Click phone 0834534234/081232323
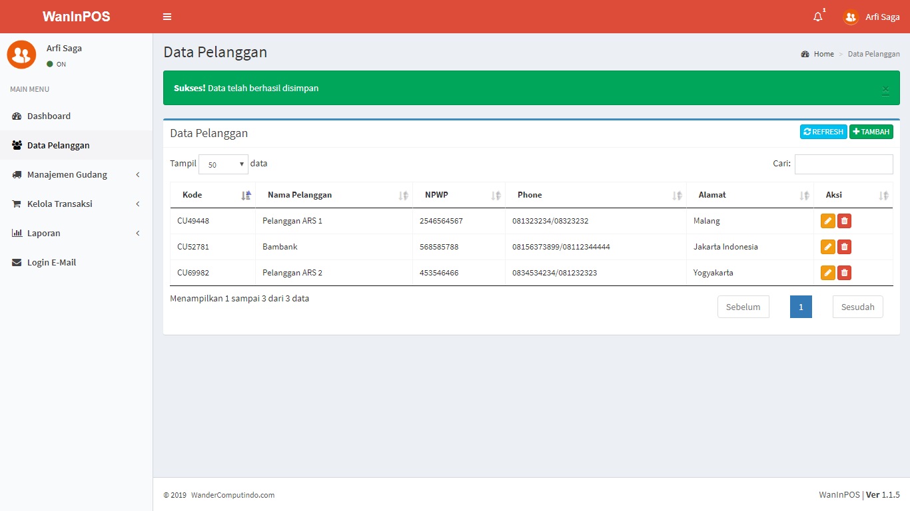910x511 pixels. [554, 273]
